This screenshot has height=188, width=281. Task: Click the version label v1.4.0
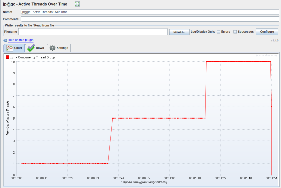point(274,40)
